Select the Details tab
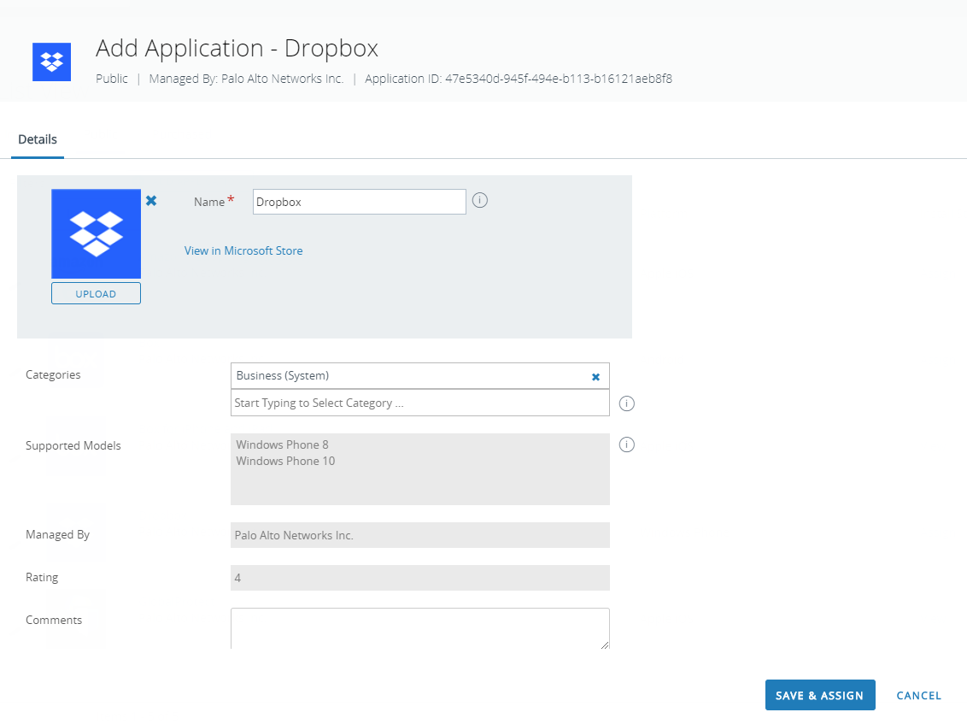Image resolution: width=967 pixels, height=724 pixels. tap(38, 139)
